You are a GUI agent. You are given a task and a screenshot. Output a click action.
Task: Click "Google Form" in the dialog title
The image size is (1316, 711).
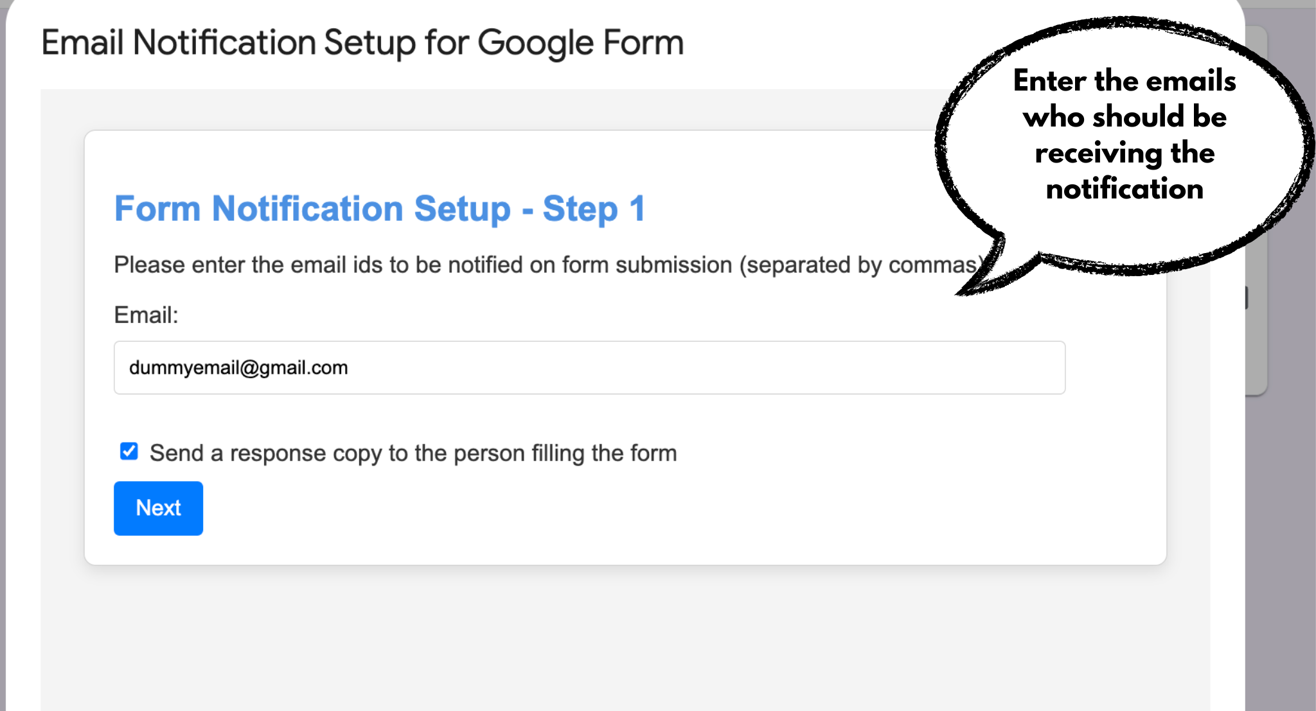tap(580, 43)
